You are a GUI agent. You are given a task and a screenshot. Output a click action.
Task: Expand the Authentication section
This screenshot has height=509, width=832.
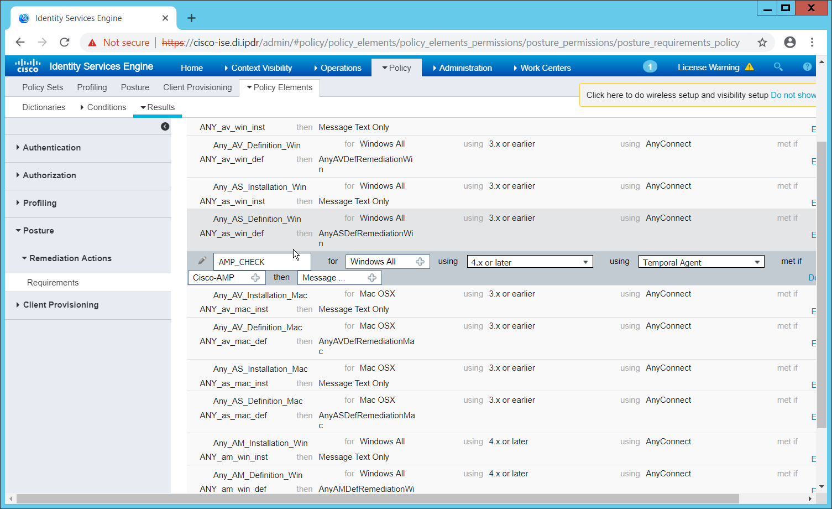pos(51,148)
